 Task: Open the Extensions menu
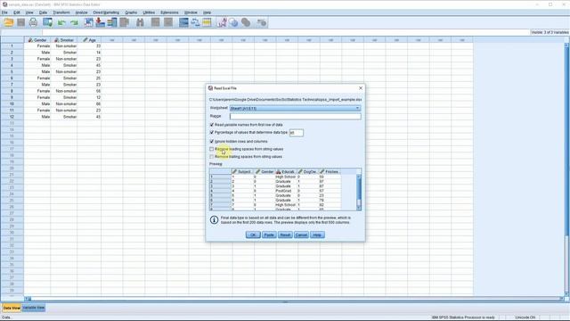pos(169,12)
